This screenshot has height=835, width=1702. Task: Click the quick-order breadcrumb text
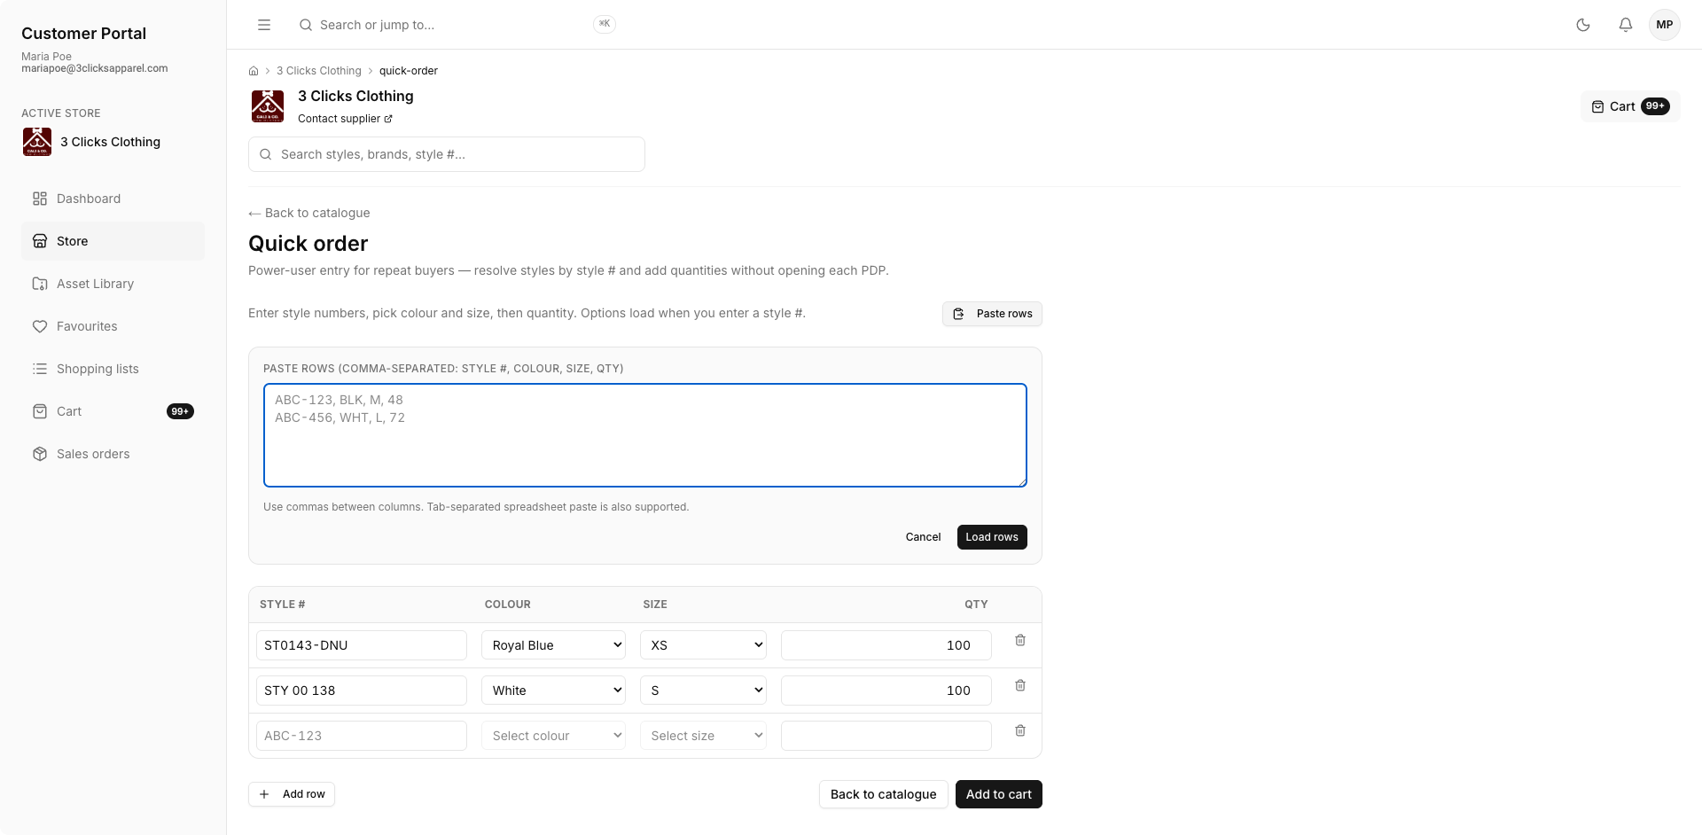[x=409, y=71]
